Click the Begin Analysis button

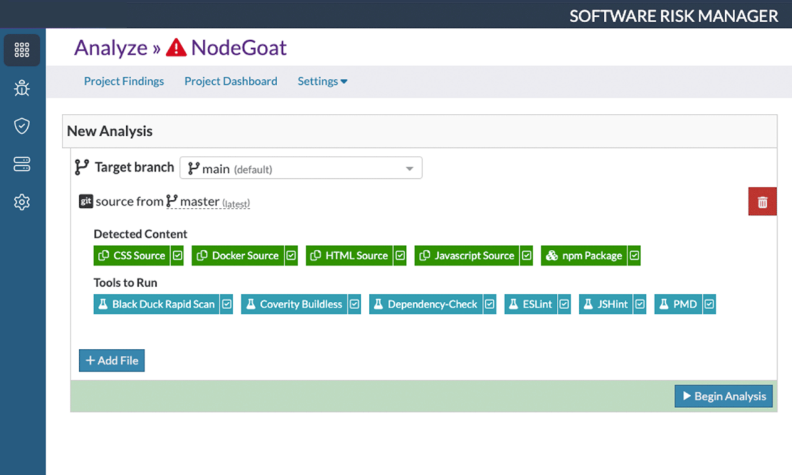point(723,396)
